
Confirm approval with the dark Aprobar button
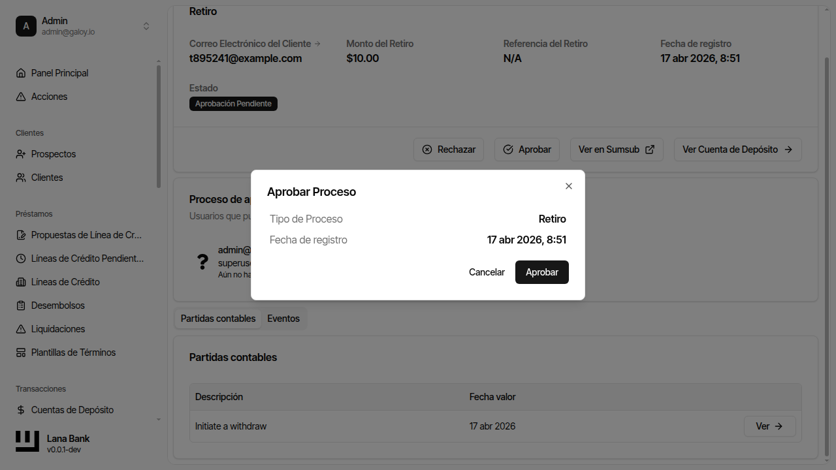(541, 272)
